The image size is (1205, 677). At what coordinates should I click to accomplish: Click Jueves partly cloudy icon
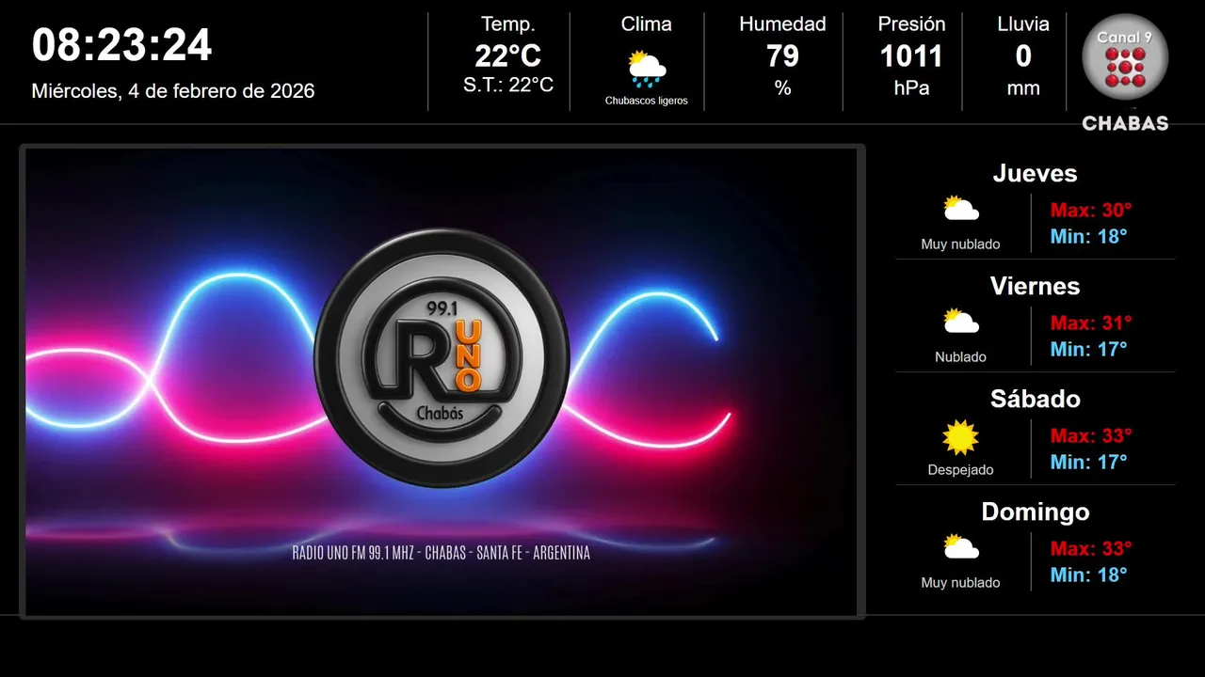coord(961,209)
